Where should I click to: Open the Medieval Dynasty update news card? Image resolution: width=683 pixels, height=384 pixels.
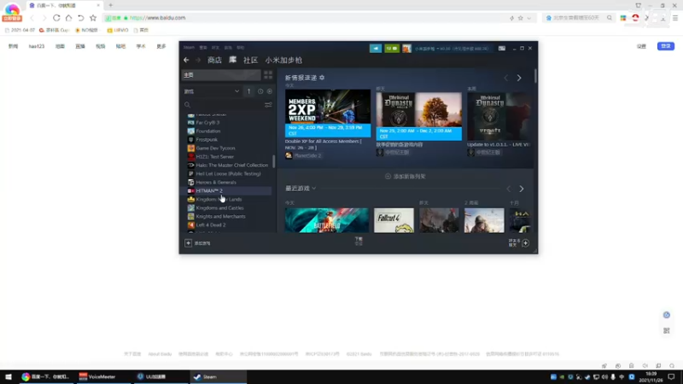pos(499,116)
